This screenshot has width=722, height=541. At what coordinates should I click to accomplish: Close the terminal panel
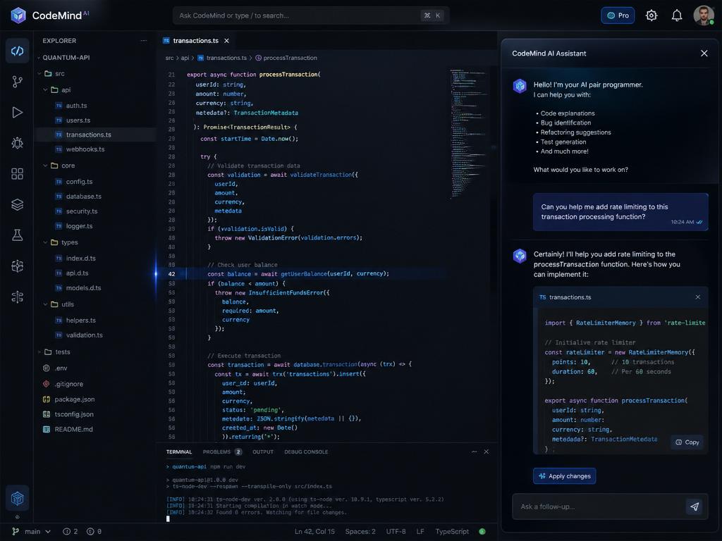tap(487, 452)
